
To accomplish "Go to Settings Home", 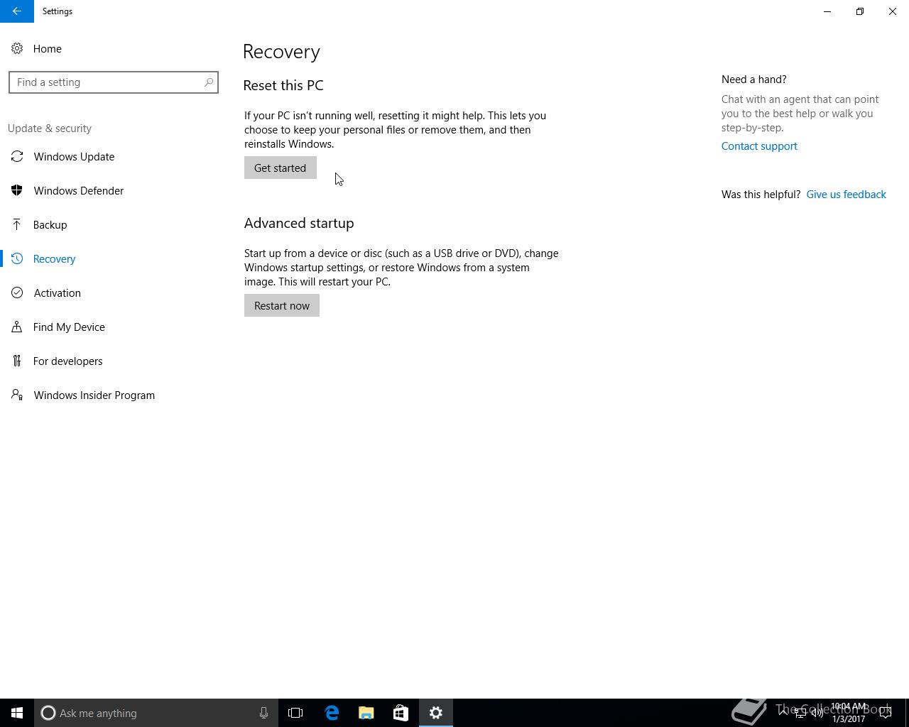I will [x=47, y=48].
